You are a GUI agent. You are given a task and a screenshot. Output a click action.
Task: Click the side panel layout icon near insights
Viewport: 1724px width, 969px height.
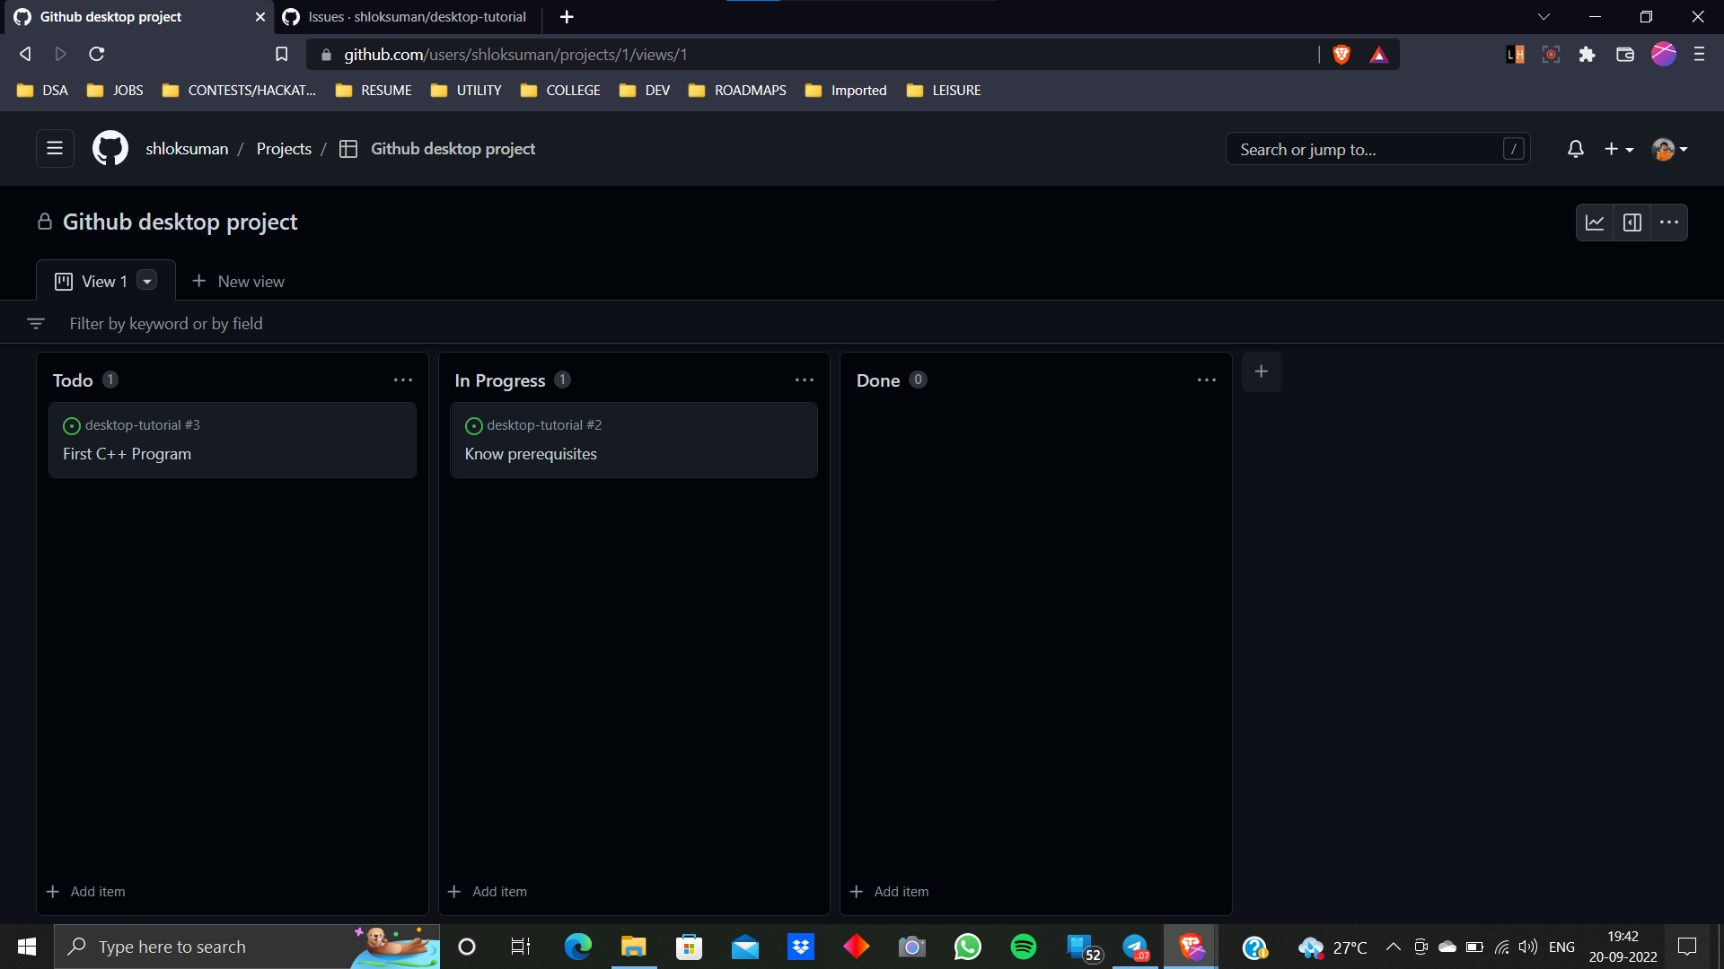tap(1632, 222)
